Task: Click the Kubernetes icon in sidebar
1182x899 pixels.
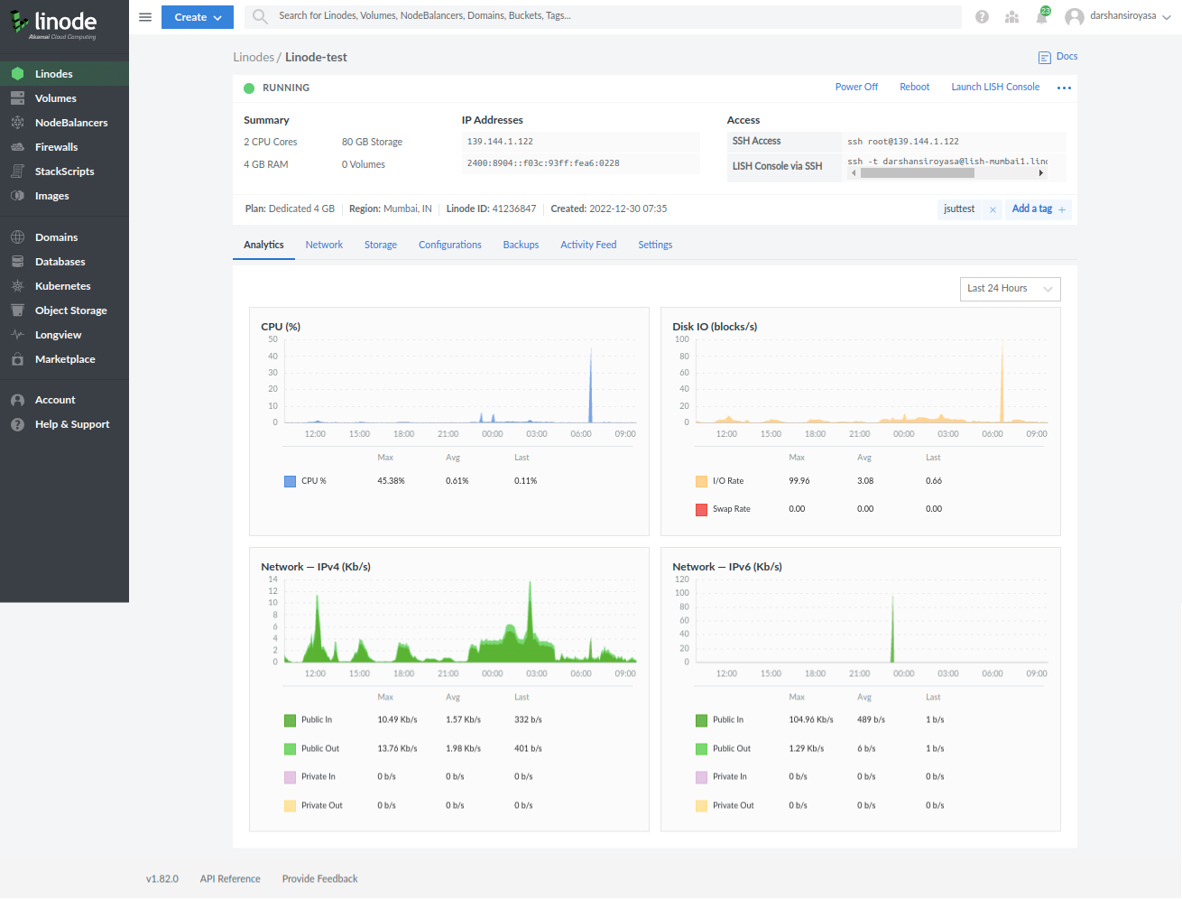Action: coord(17,286)
